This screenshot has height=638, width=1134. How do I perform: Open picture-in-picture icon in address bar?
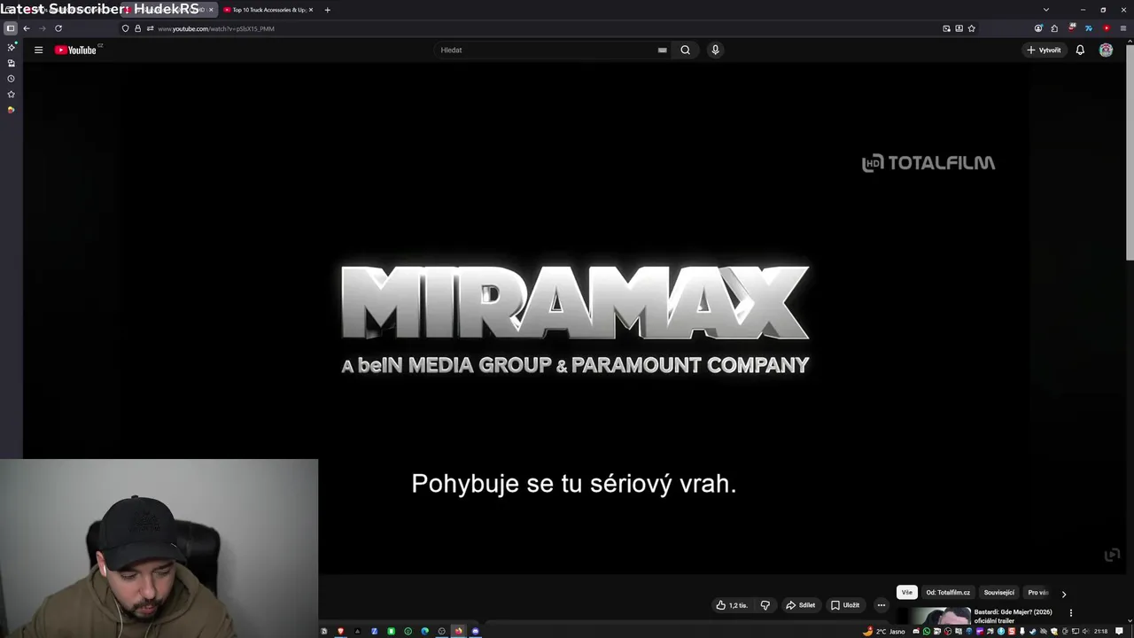[x=946, y=28]
